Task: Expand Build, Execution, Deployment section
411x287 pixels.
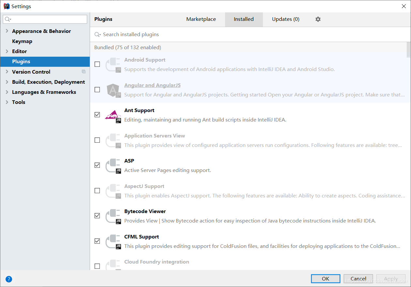Action: pyautogui.click(x=7, y=82)
